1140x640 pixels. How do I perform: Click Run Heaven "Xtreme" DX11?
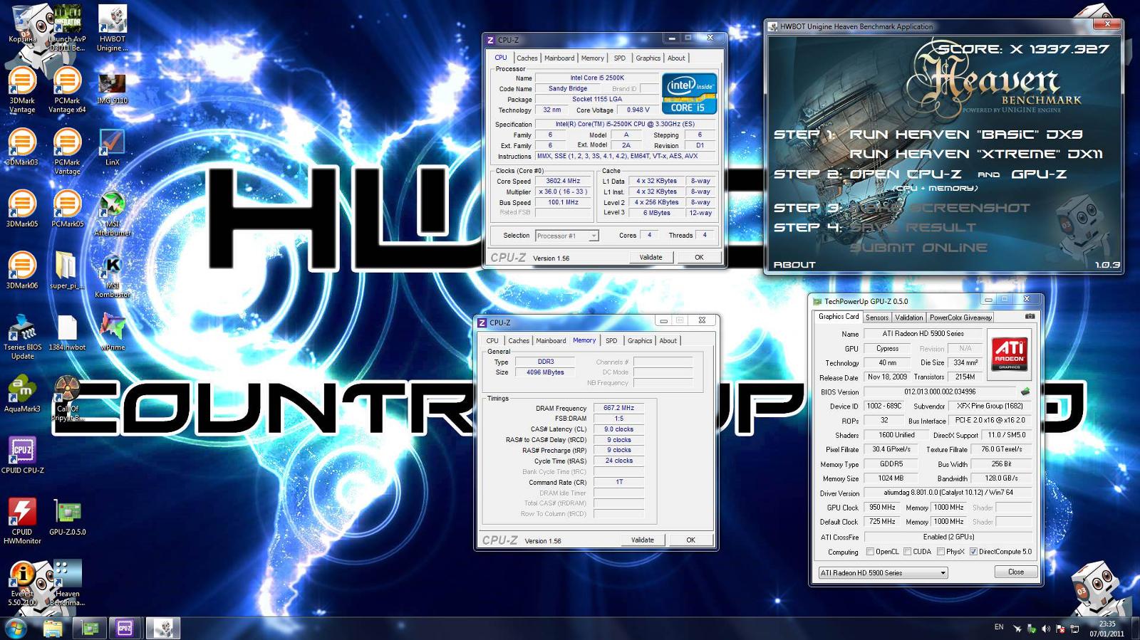click(976, 154)
